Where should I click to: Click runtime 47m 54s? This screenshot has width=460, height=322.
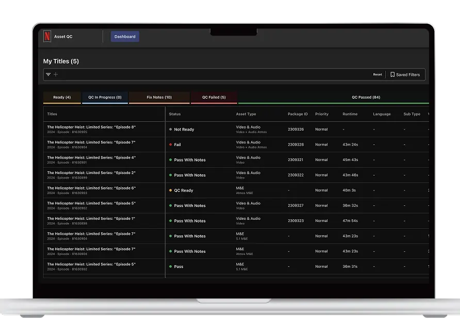350,221
